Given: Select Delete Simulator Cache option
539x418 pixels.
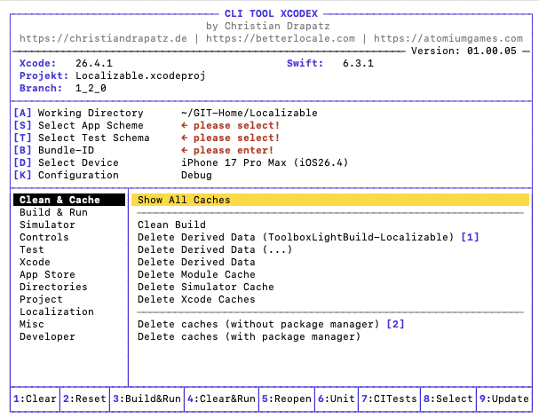Looking at the screenshot, I should coord(205,287).
